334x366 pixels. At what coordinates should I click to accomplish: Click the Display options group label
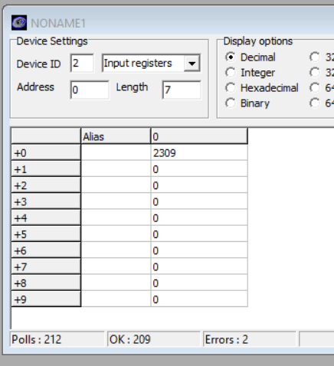pos(258,41)
